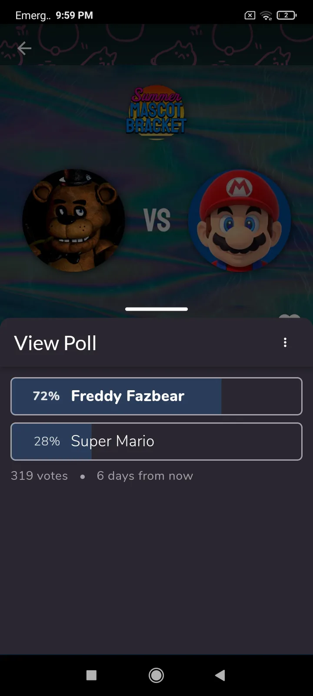The height and width of the screenshot is (696, 313).
Task: Open Freddy Fazbear's circular picture
Action: [73, 221]
